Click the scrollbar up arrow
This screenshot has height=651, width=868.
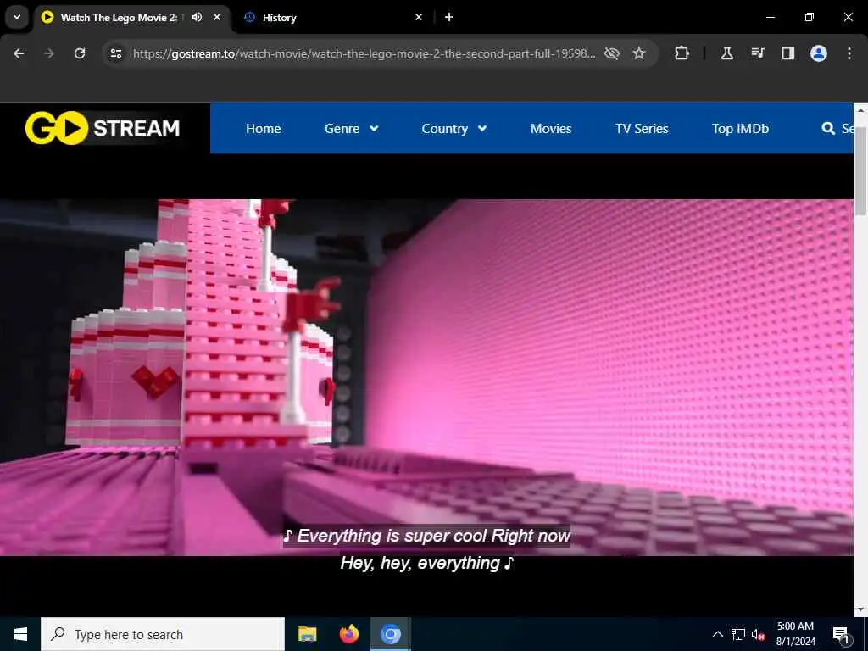coord(860,109)
